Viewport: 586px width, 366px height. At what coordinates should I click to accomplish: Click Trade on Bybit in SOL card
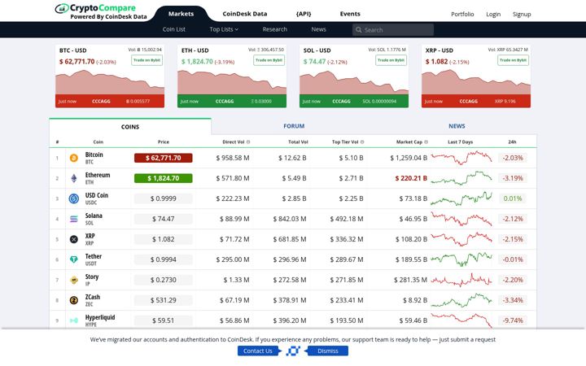click(x=391, y=60)
